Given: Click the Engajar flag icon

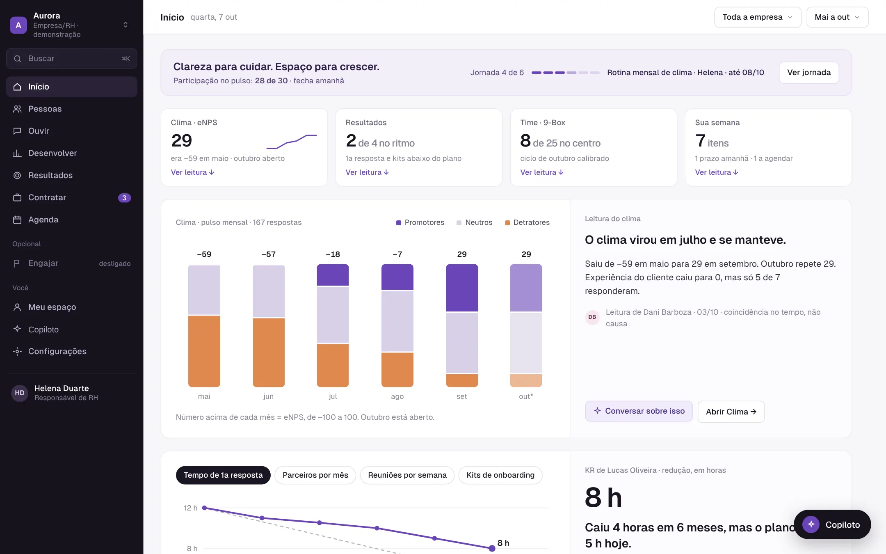Looking at the screenshot, I should tap(17, 263).
